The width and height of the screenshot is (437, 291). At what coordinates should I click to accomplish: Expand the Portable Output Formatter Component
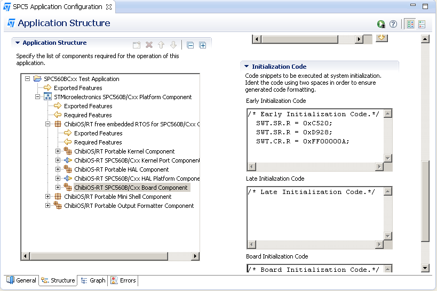(47, 206)
